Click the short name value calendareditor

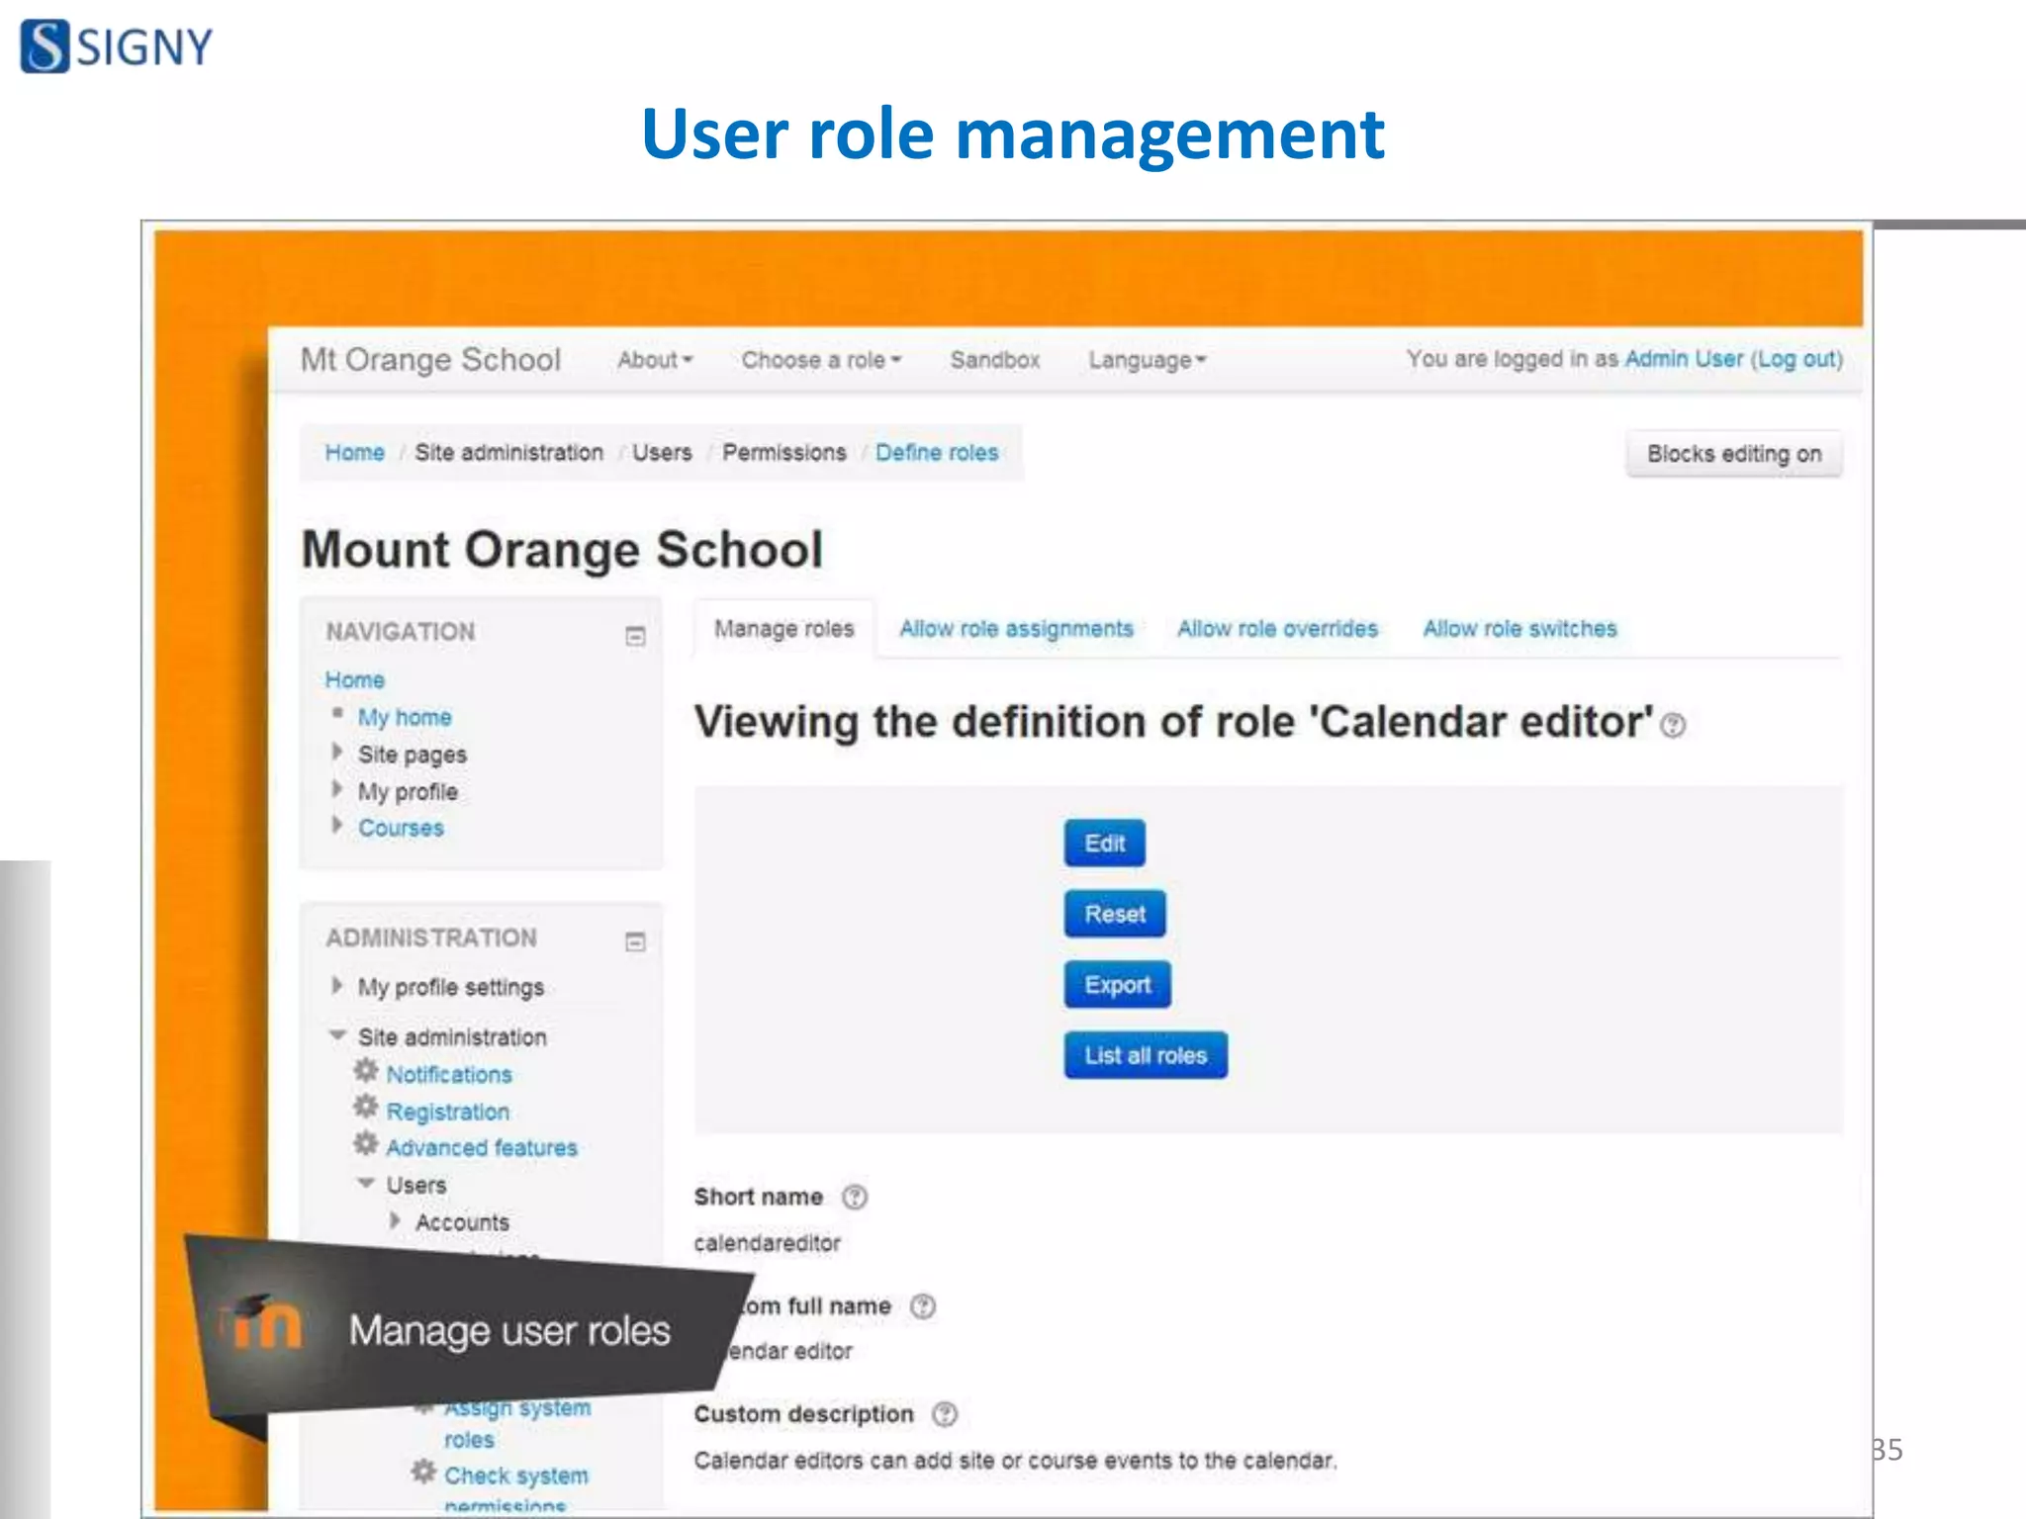point(767,1244)
